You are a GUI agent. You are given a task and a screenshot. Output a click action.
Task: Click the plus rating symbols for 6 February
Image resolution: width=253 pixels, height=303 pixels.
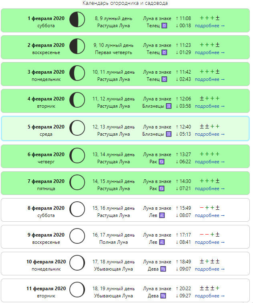pyautogui.click(x=210, y=154)
